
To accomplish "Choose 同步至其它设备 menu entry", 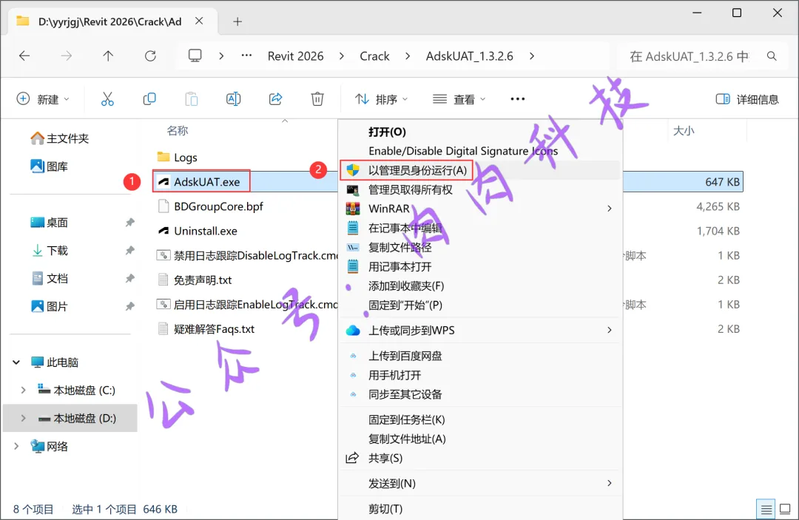I will click(x=480, y=394).
